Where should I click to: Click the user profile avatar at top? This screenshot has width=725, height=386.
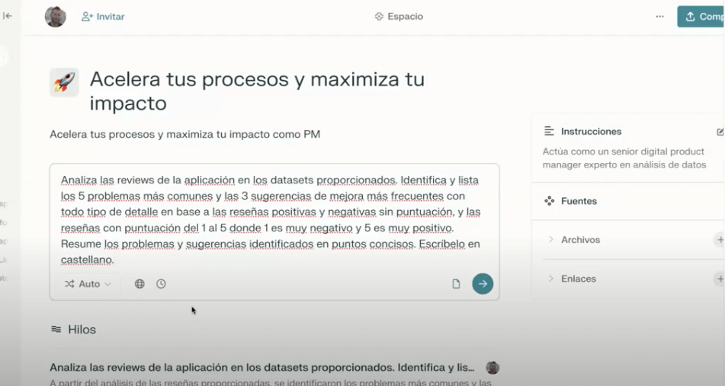click(x=55, y=17)
